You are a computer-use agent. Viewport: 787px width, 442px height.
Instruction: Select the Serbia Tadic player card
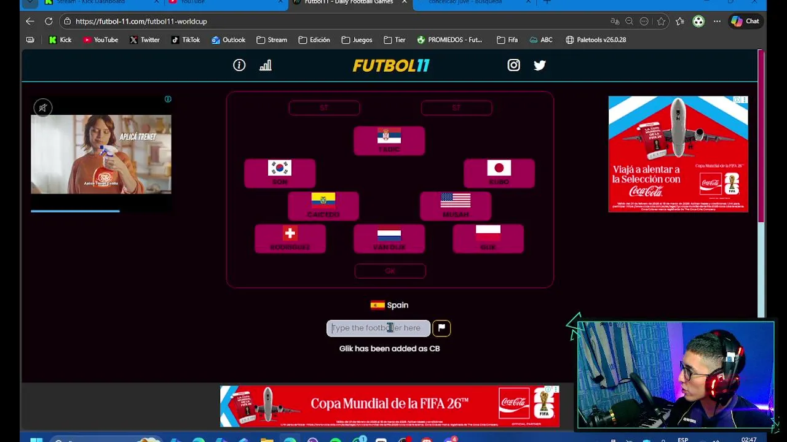(389, 141)
